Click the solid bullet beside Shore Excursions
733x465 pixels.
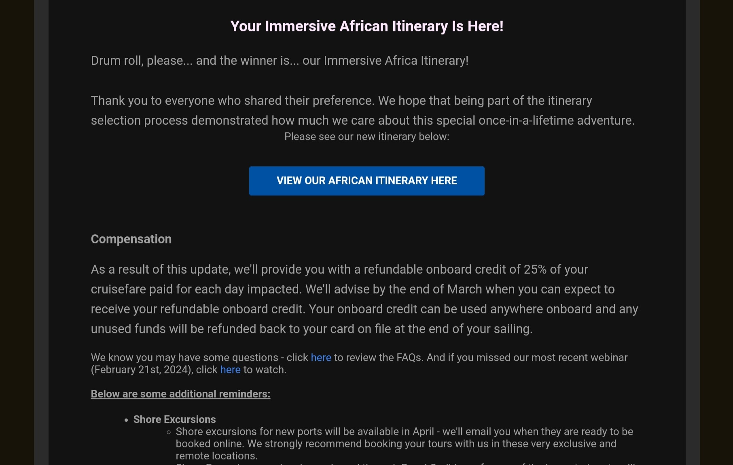point(126,420)
